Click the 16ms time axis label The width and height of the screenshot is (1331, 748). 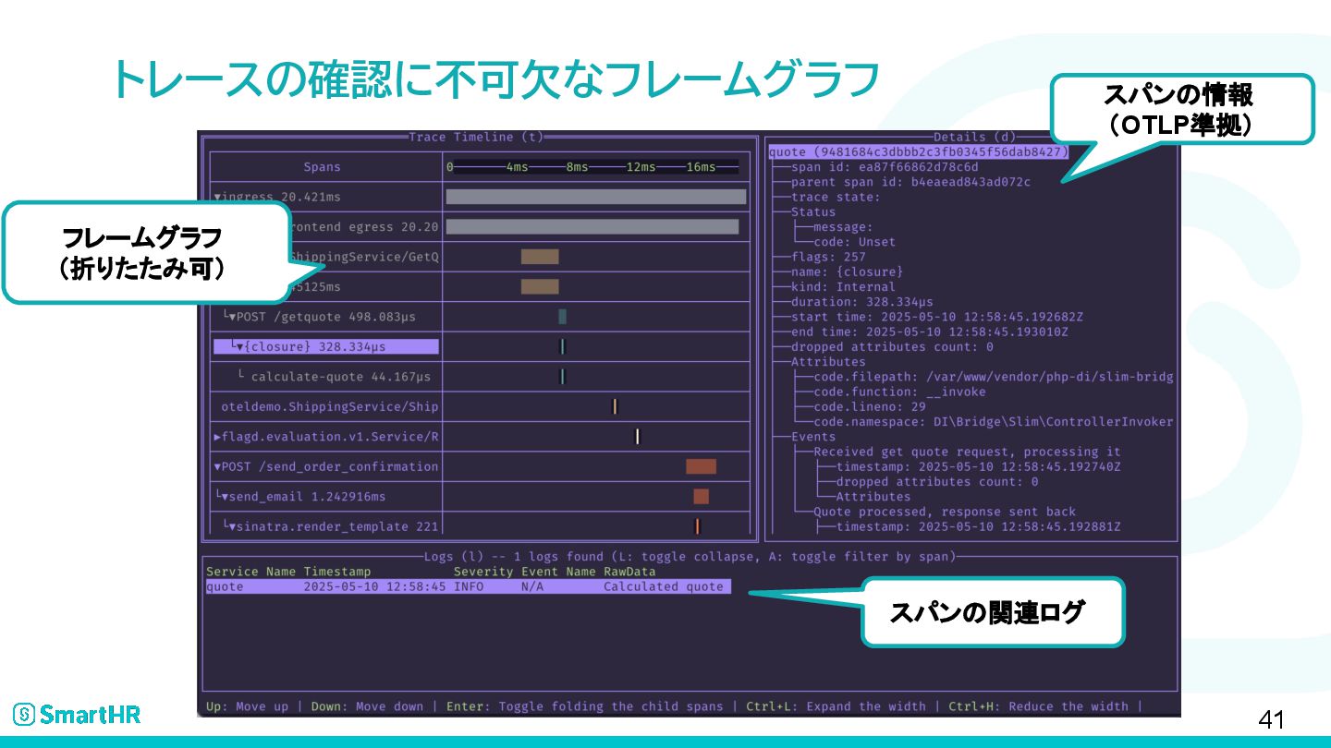pyautogui.click(x=701, y=167)
